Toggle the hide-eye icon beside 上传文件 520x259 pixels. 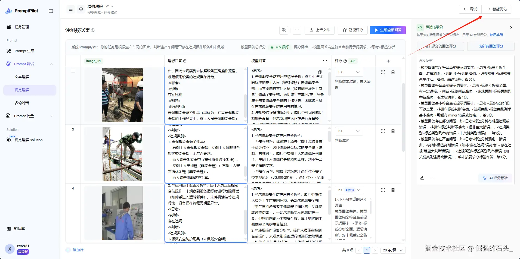(x=284, y=30)
